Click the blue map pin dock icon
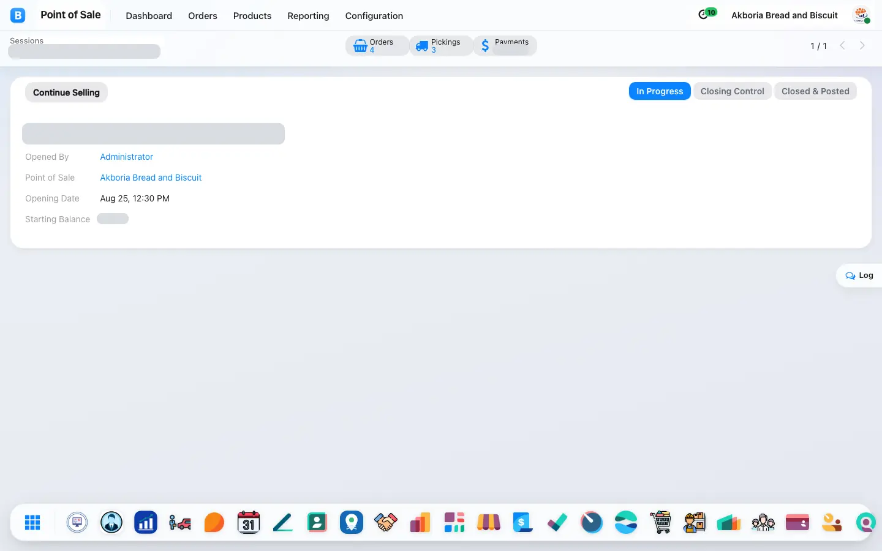The width and height of the screenshot is (882, 551). pyautogui.click(x=352, y=522)
